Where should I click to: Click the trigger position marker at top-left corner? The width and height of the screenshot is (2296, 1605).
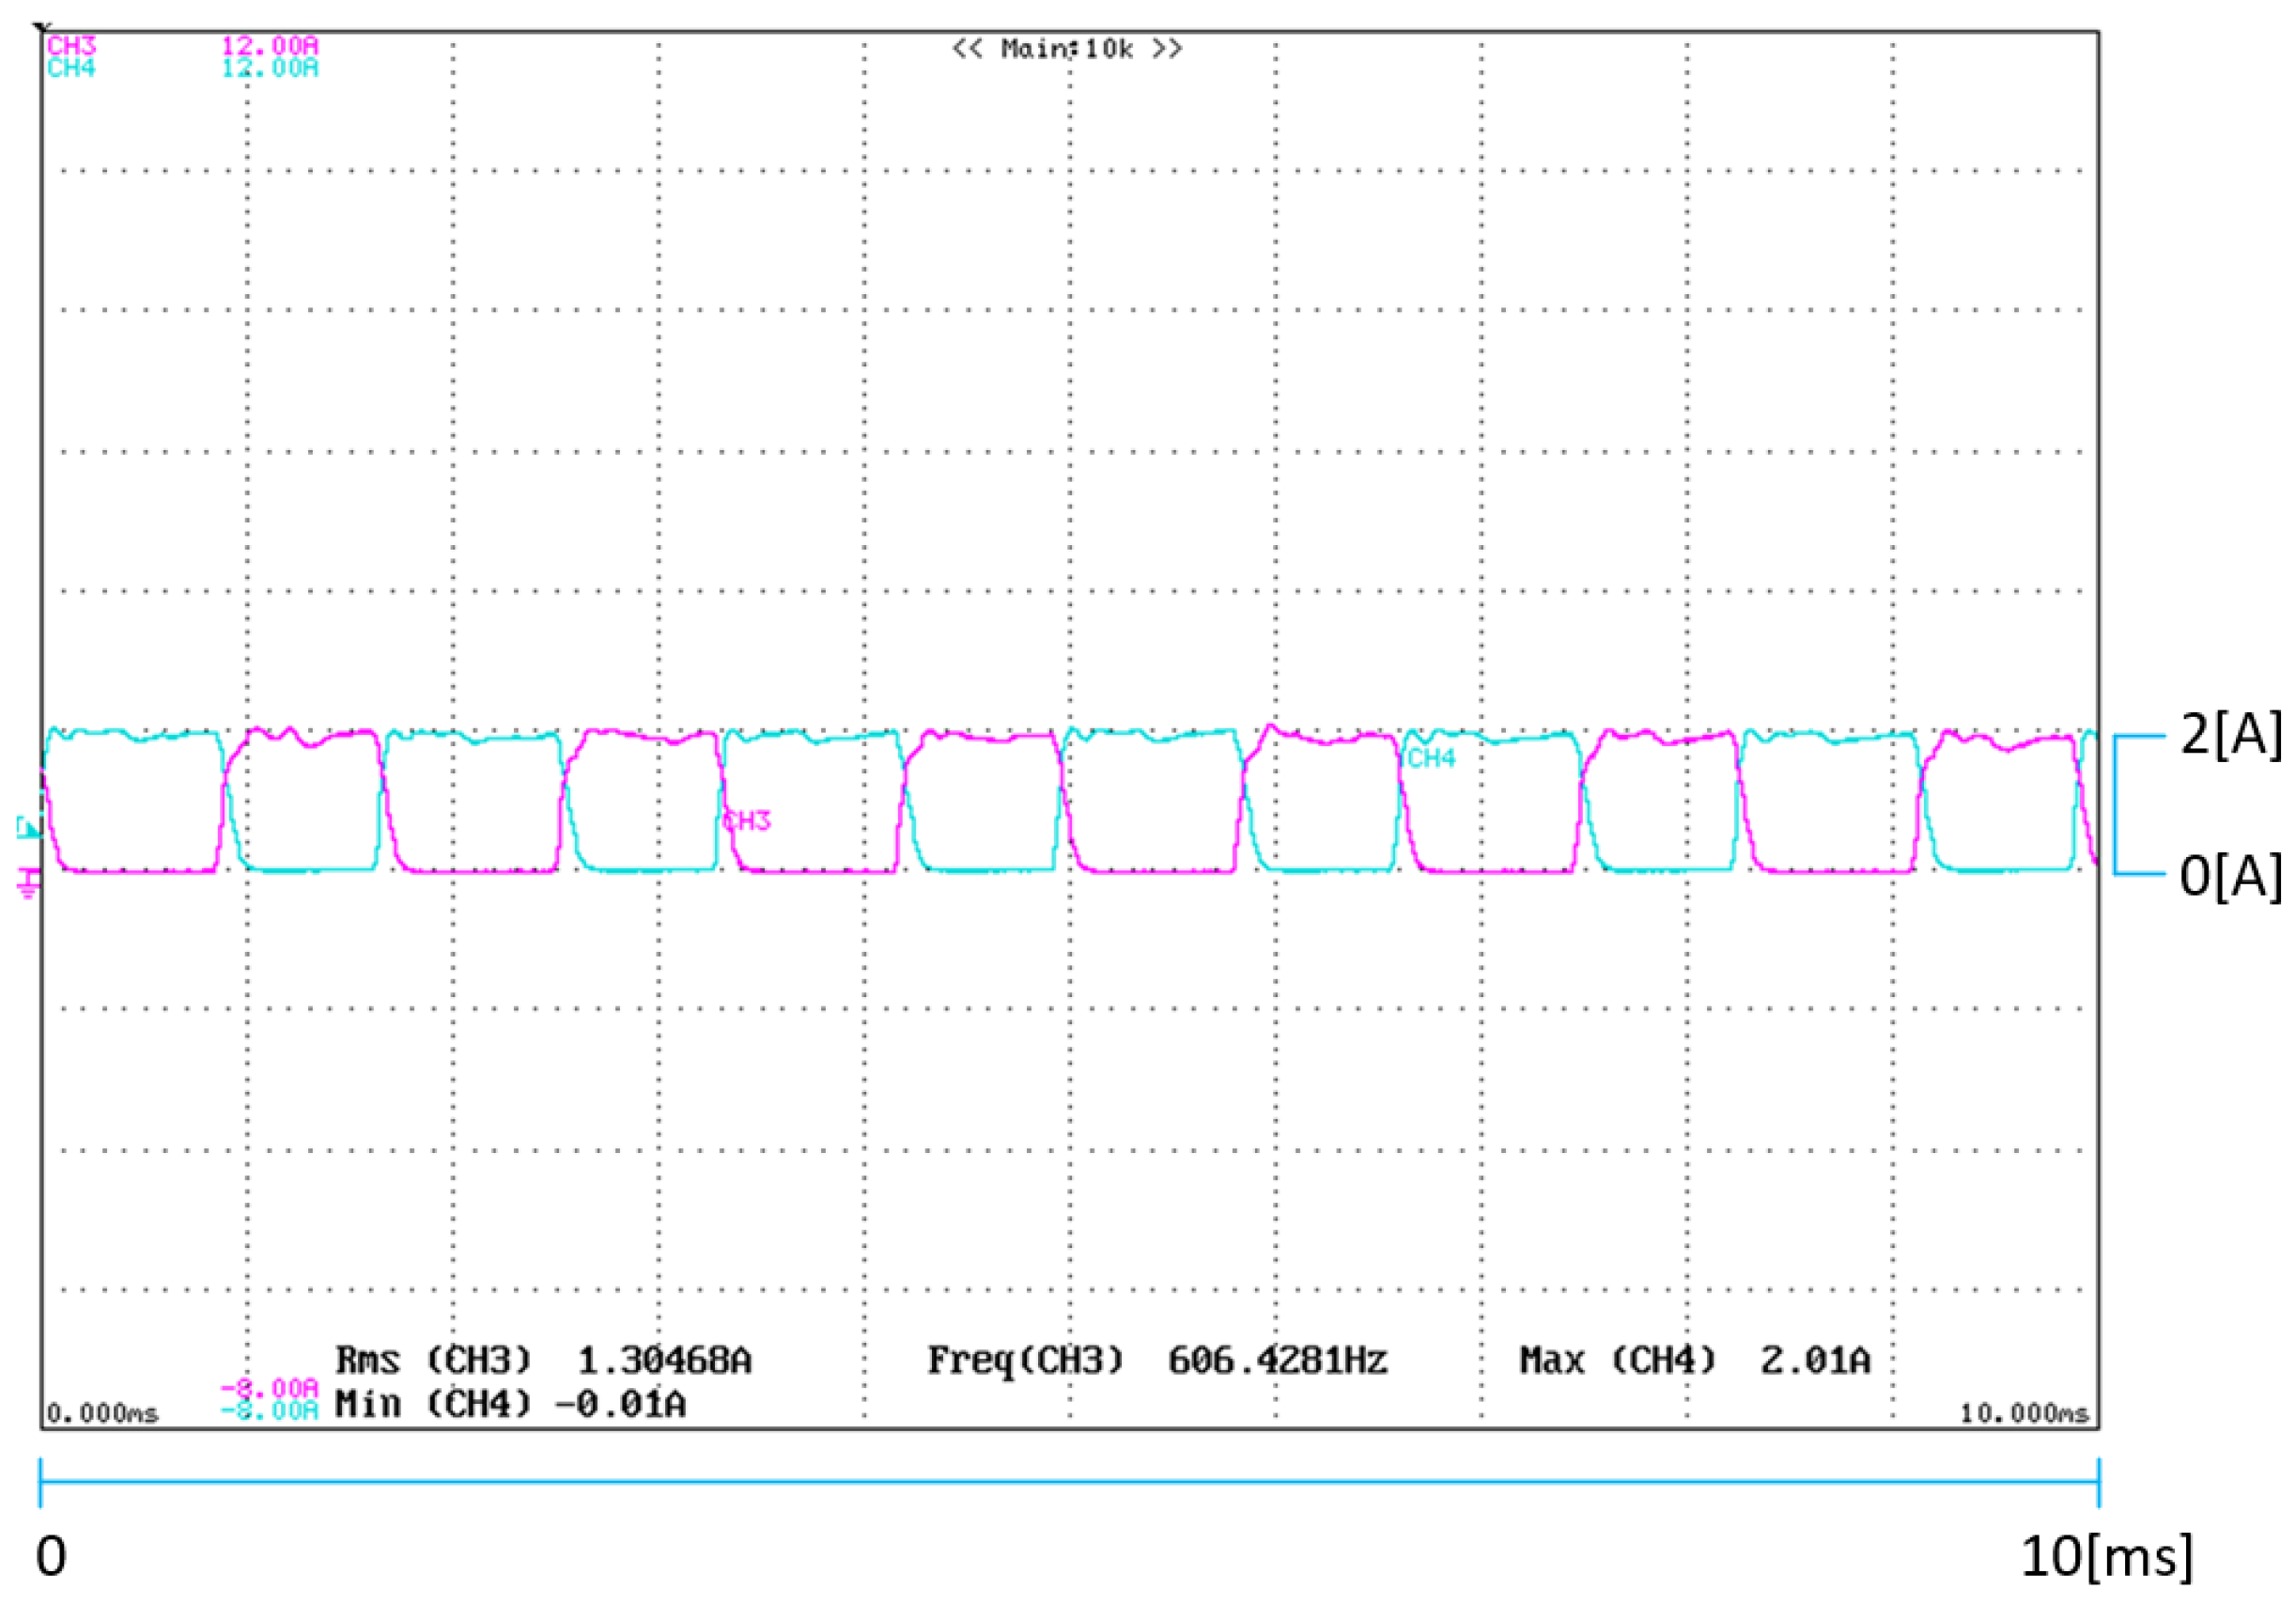[x=41, y=28]
